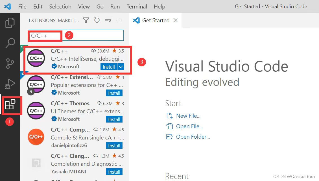Install the C/C++ Extension Pack
Screen dimensions: 319x181
114,93
